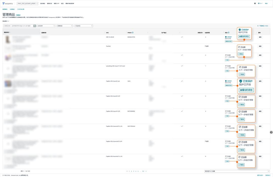Switch to the 注册商品 tab
The image size is (273, 177).
tap(12, 9)
